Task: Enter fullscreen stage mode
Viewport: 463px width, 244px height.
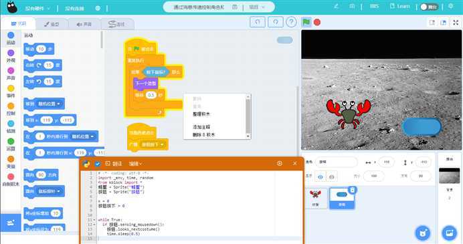Action: (x=456, y=23)
